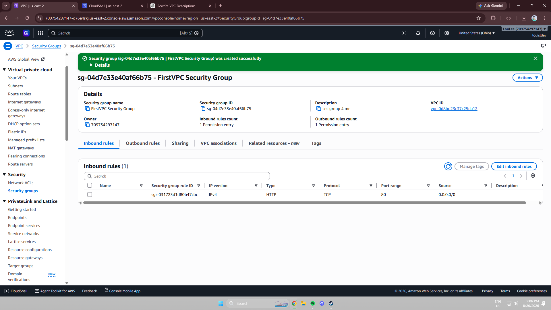Focus the inbound rules Search field
The image size is (551, 310).
click(x=177, y=176)
